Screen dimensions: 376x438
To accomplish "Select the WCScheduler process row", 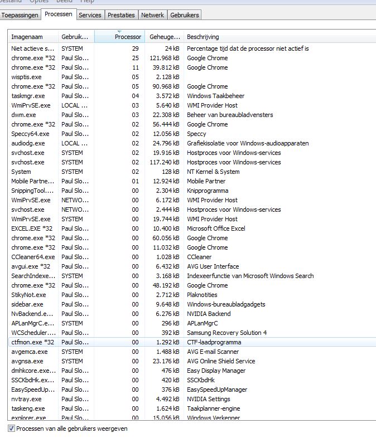I will (x=192, y=333).
